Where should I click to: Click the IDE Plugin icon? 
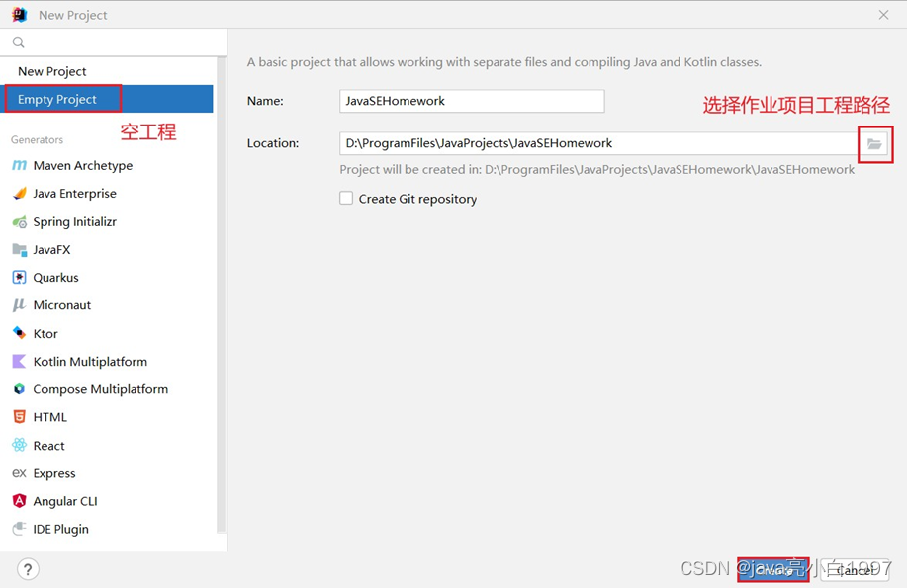(19, 529)
